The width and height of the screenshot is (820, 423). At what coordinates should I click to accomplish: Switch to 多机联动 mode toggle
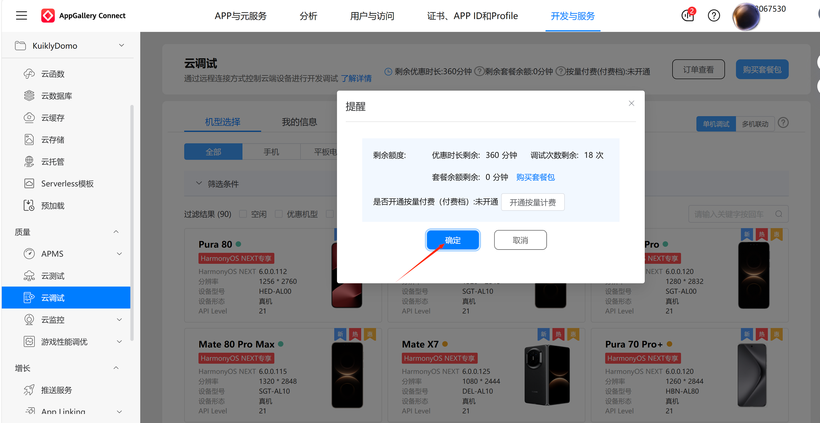755,124
